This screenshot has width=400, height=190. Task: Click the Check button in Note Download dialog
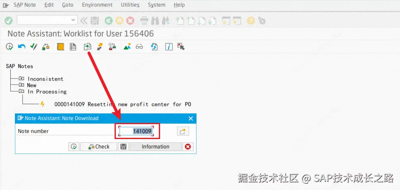click(99, 147)
